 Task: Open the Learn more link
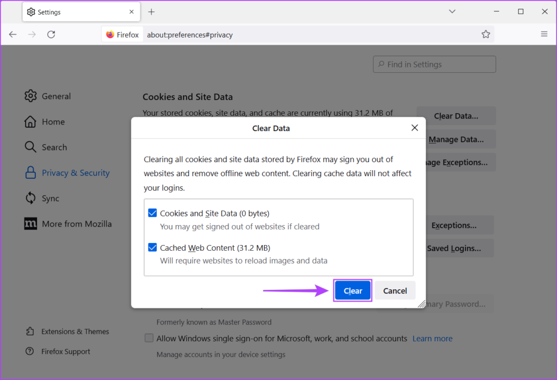432,338
